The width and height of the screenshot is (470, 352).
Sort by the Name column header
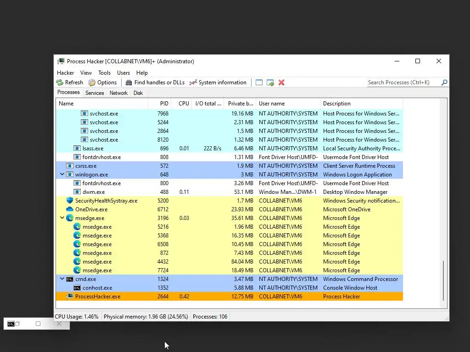tap(101, 104)
